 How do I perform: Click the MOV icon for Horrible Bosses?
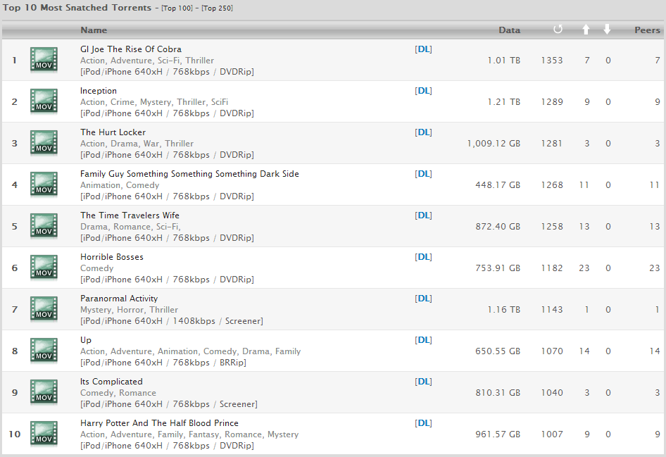(x=44, y=268)
